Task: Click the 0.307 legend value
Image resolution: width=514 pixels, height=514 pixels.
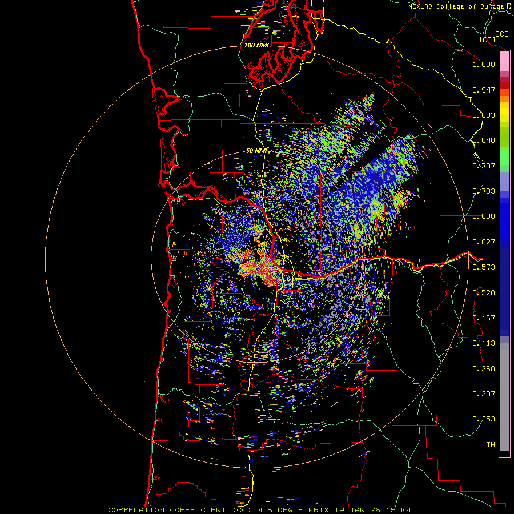Action: (484, 394)
